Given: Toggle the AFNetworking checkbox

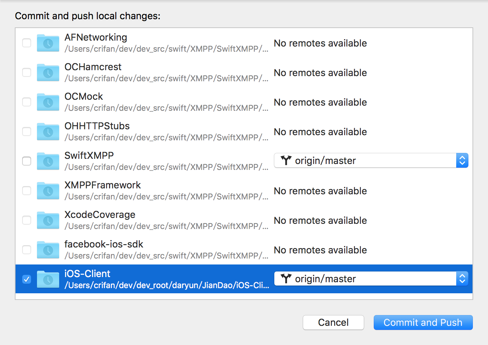Looking at the screenshot, I should coord(27,43).
